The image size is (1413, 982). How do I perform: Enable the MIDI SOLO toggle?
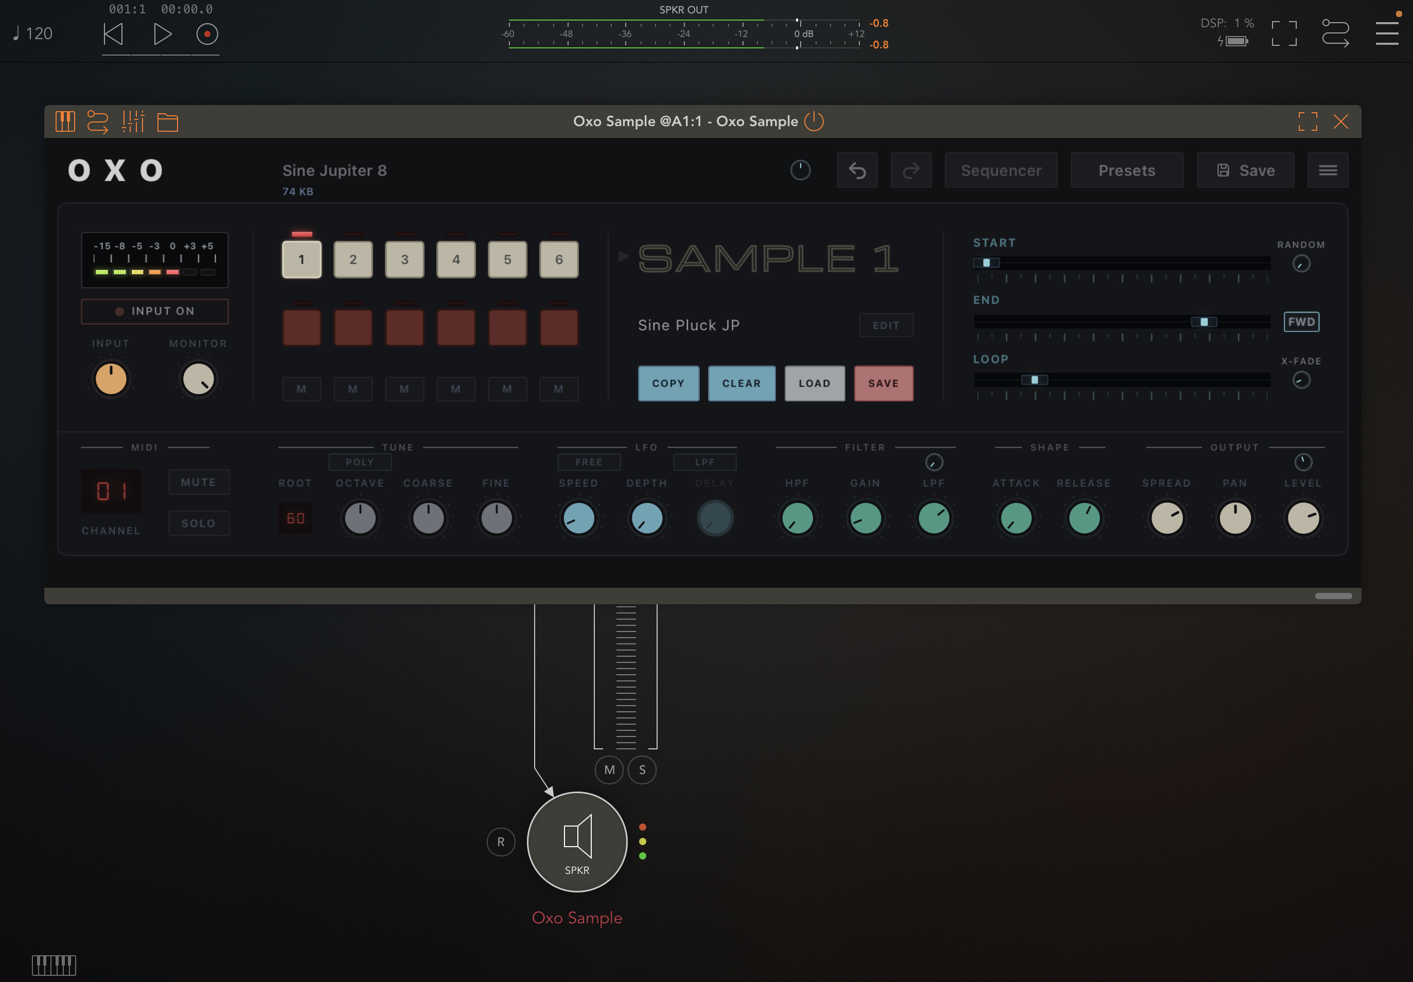coord(199,523)
